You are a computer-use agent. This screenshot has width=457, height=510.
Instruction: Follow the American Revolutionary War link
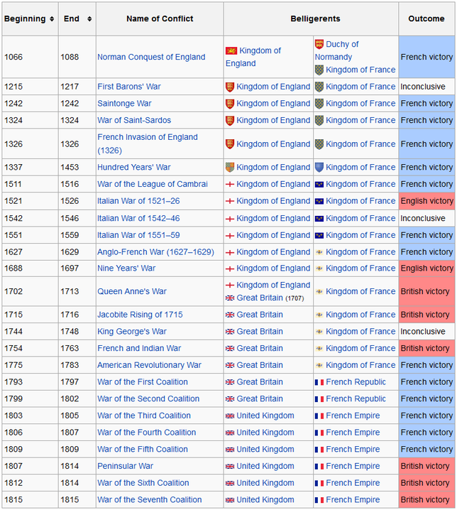(149, 365)
